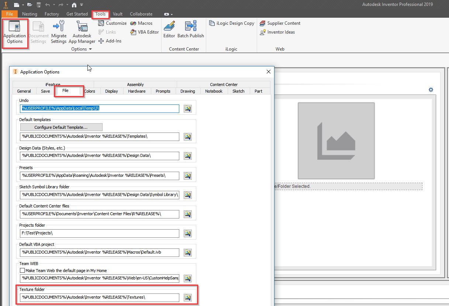Open the Add-Ins manager
Viewport: 449px width, 306px height.
(110, 41)
